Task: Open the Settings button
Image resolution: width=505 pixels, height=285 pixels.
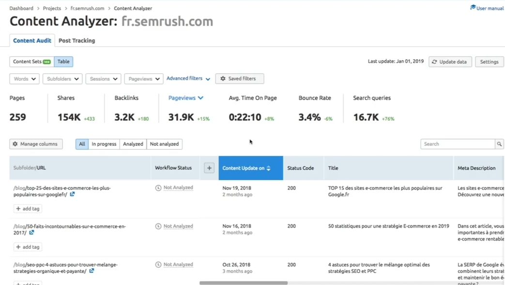Action: pos(489,62)
